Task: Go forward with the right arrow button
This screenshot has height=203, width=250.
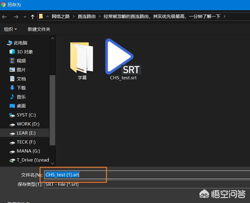Action: tap(16, 17)
